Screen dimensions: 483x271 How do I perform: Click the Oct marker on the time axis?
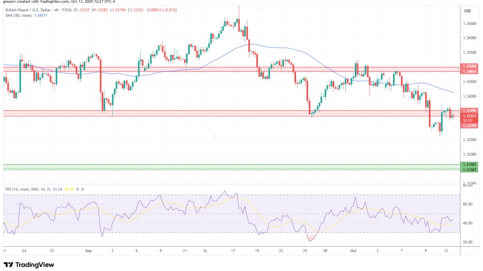352,252
